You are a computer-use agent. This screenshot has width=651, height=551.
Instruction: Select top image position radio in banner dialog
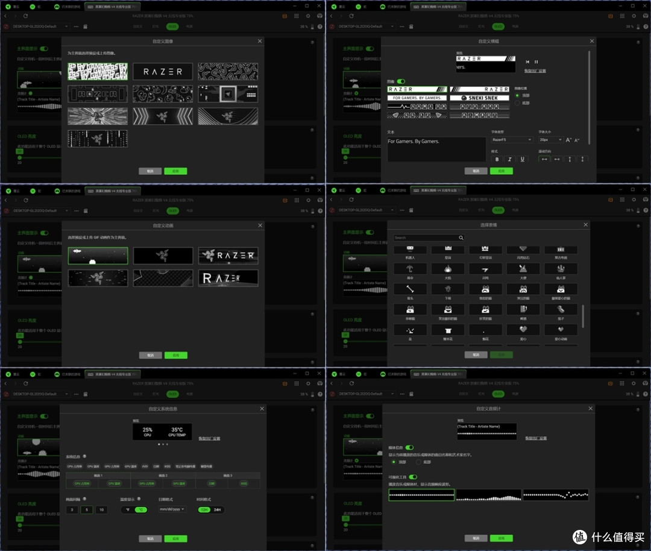click(x=517, y=95)
